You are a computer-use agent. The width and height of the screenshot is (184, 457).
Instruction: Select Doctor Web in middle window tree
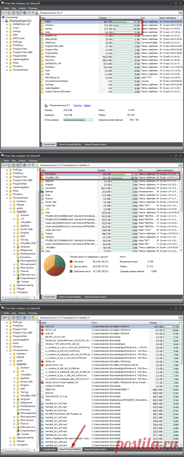click(26, 229)
